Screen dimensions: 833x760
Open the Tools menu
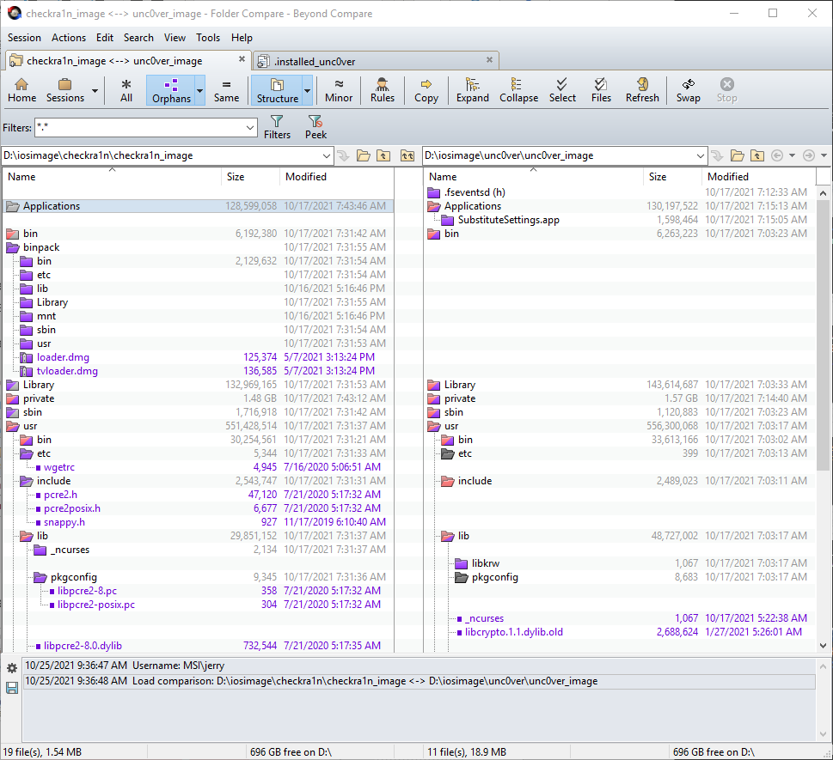pyautogui.click(x=208, y=38)
